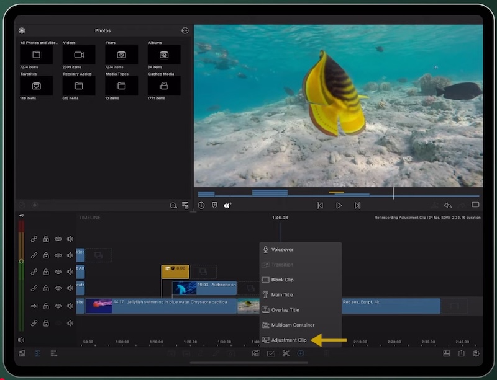Open the Cached Media folder

coord(164,86)
